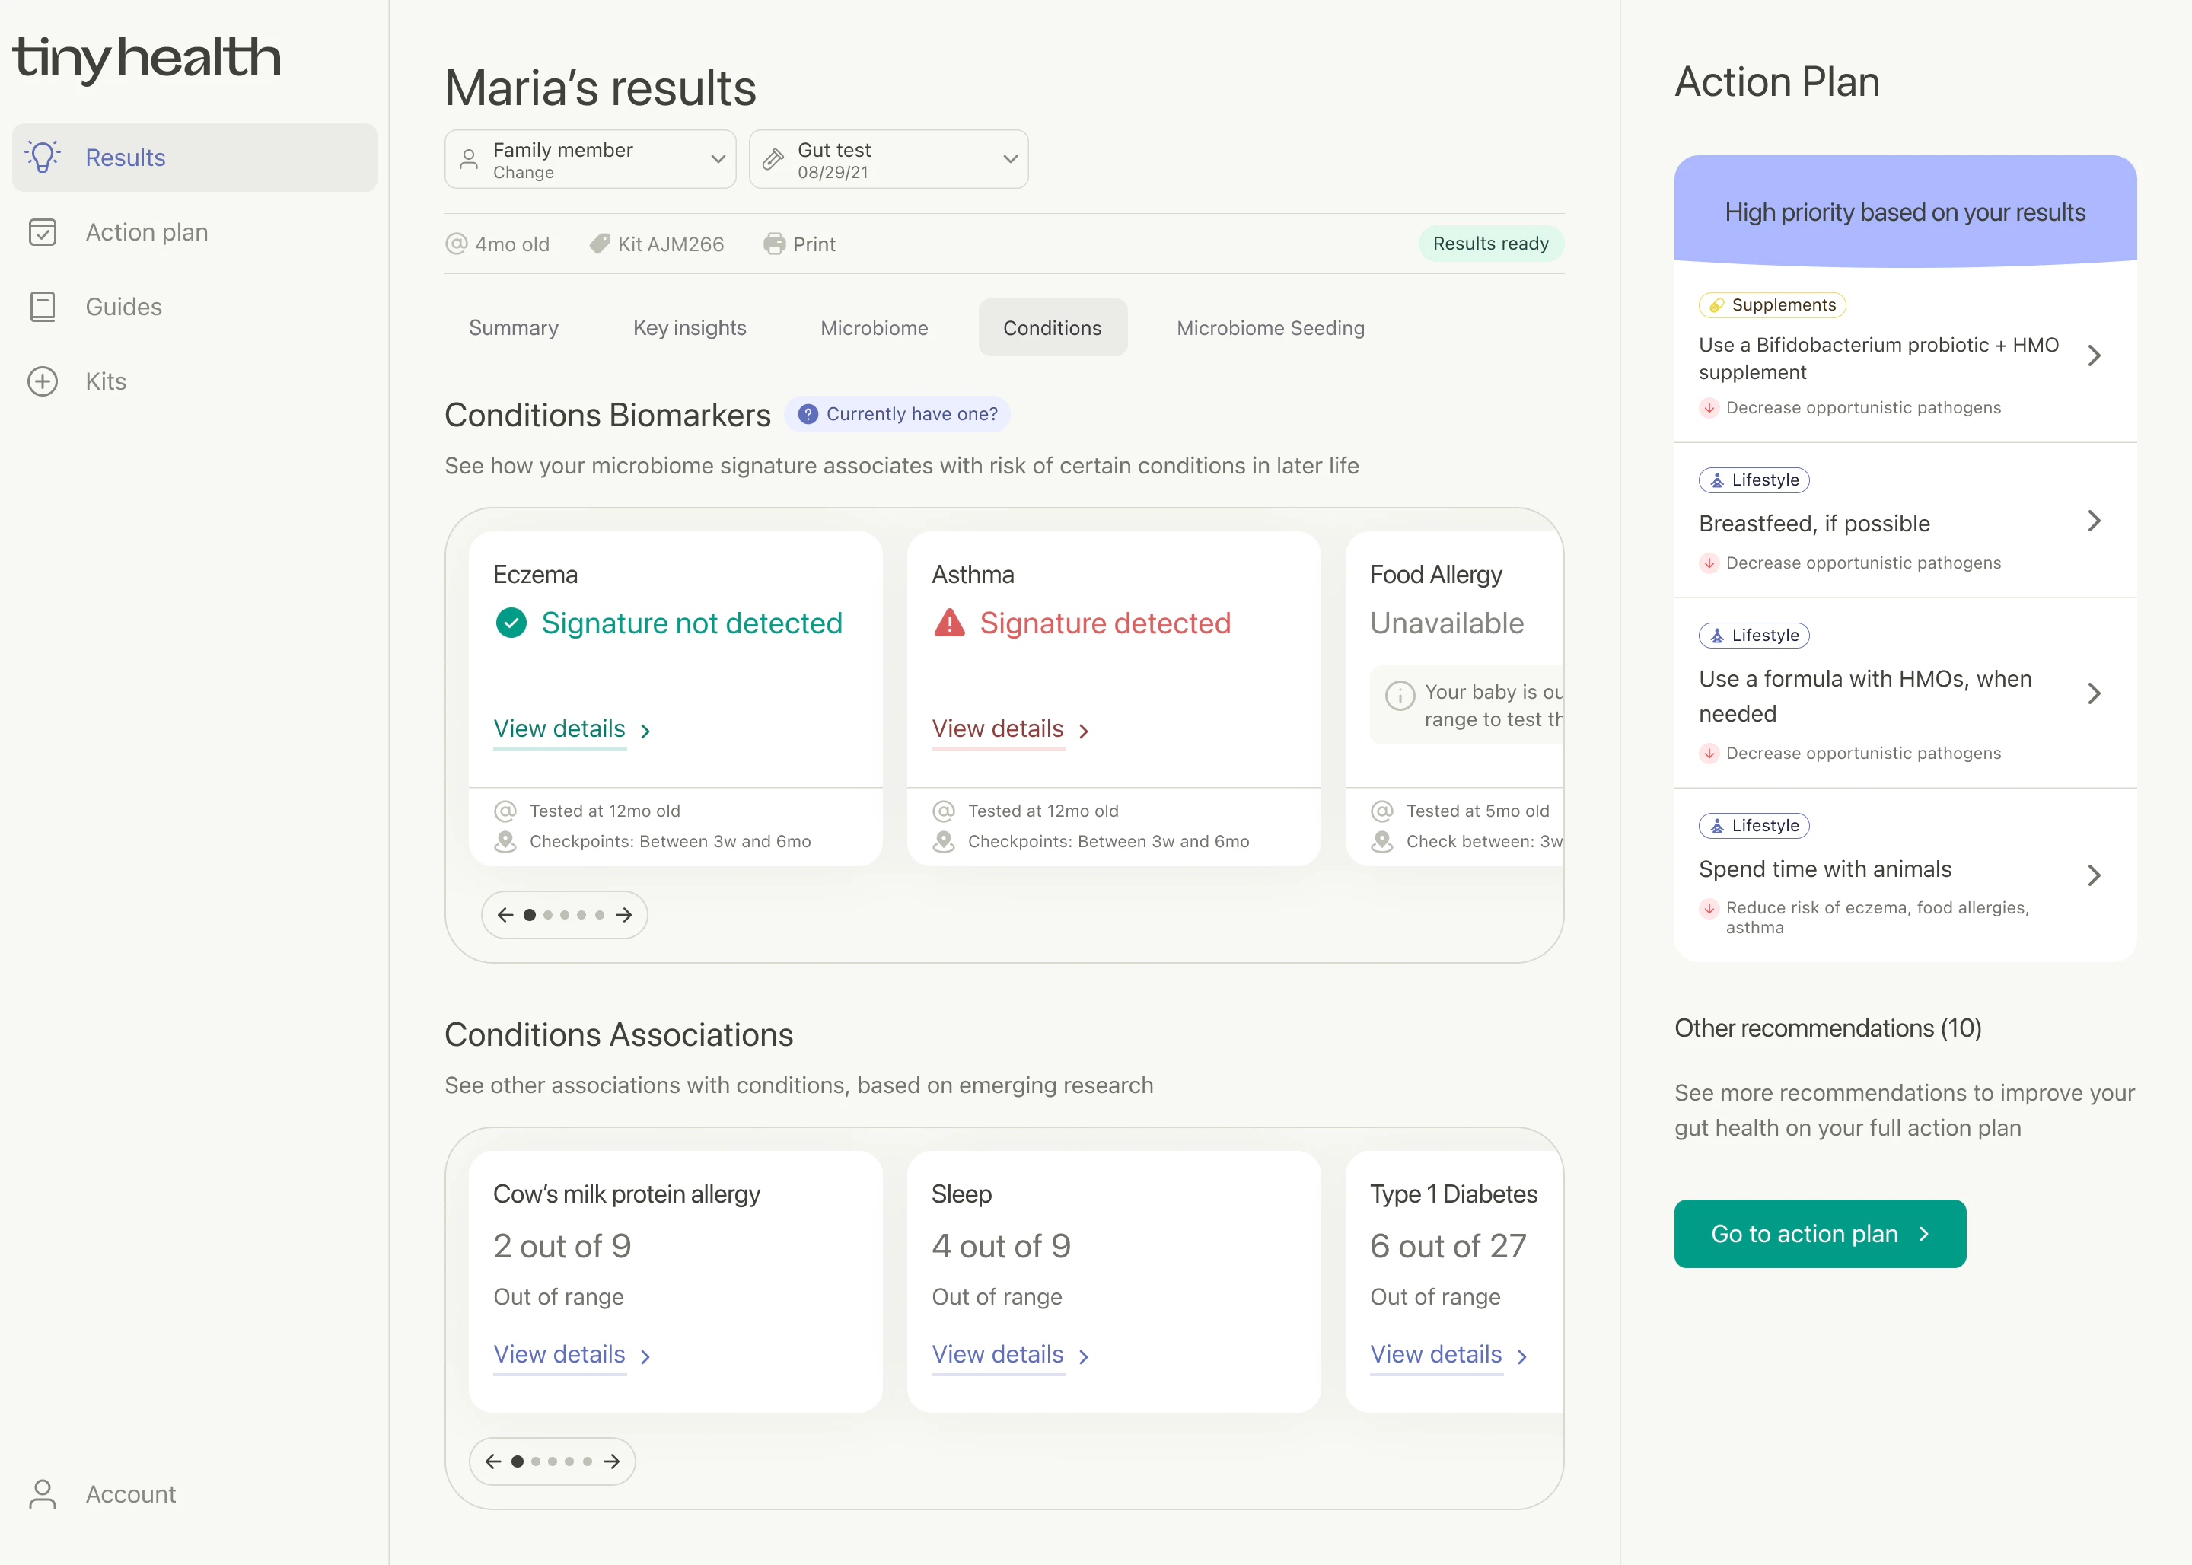Click the Guides book icon
The image size is (2192, 1565).
(43, 307)
